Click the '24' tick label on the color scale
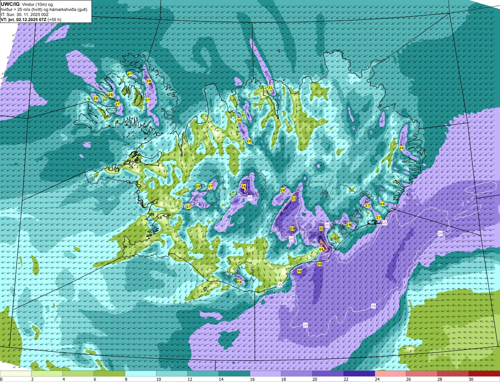Image resolution: width=500 pixels, height=382 pixels. coord(377,379)
